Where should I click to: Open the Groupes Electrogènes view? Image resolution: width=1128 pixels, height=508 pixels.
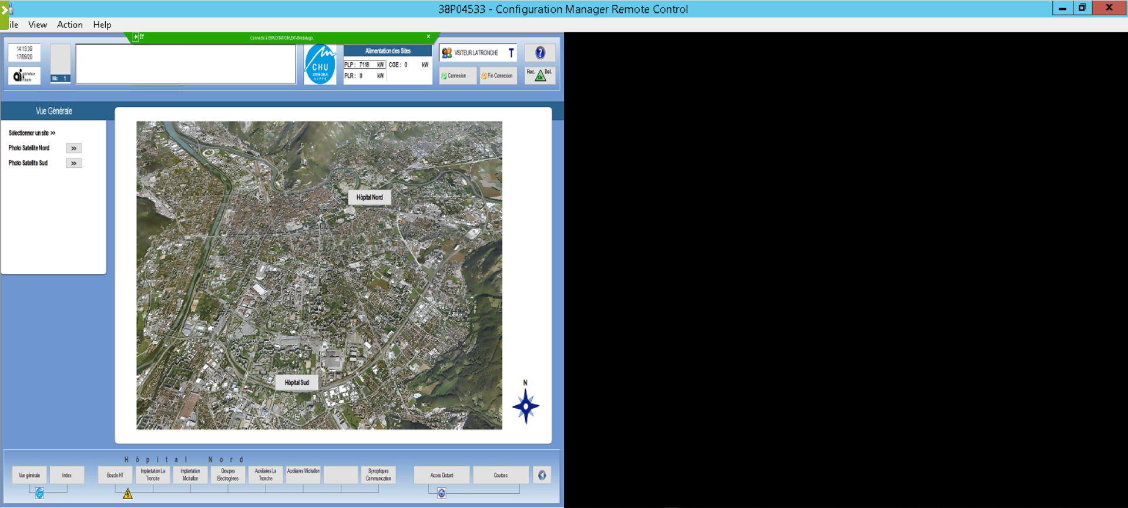pos(228,475)
